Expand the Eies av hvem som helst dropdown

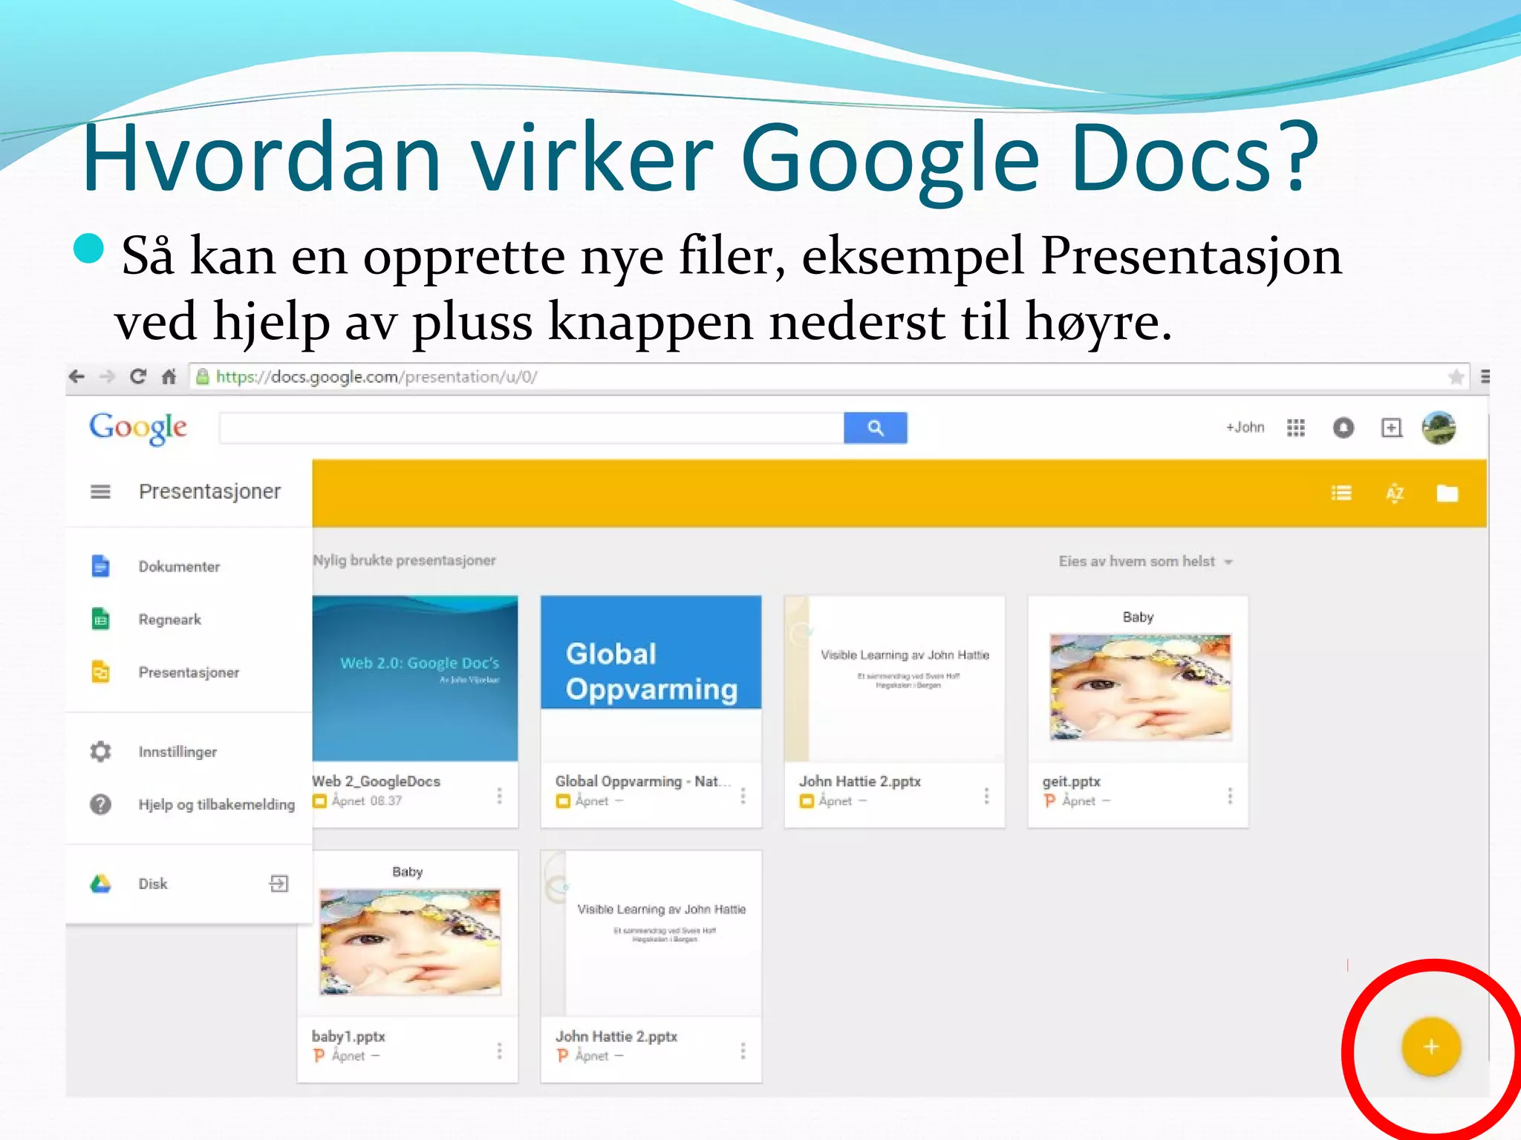(1146, 562)
